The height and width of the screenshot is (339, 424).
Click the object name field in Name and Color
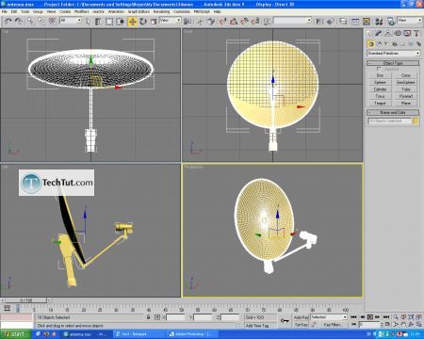pos(389,121)
